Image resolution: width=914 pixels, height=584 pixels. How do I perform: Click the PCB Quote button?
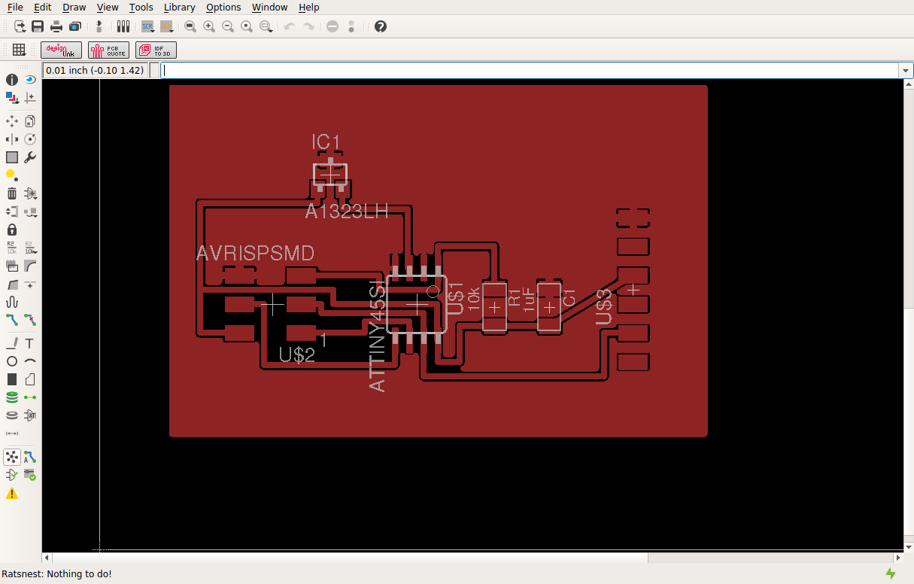tap(108, 50)
